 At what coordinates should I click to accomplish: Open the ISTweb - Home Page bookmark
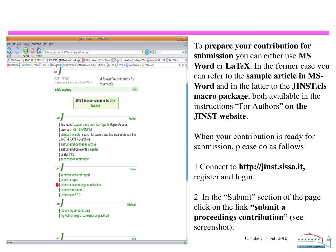[69, 60]
